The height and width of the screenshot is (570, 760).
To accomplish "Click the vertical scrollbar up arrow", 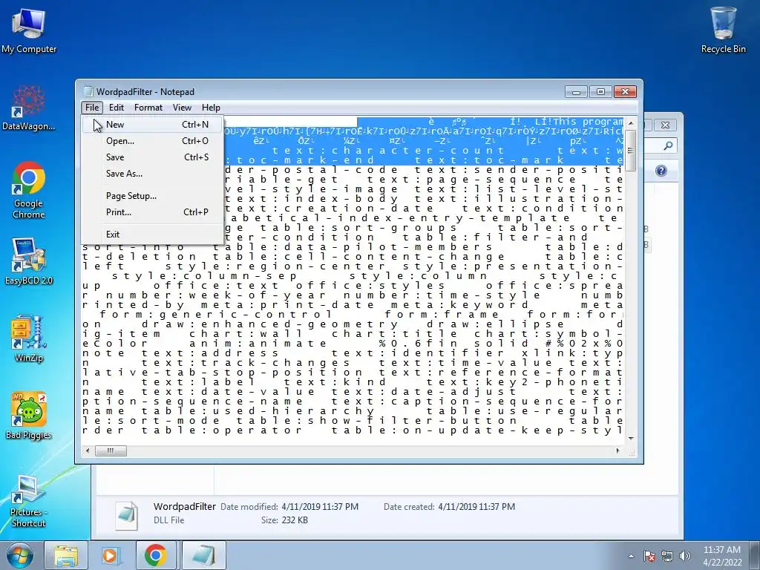I will coord(631,123).
